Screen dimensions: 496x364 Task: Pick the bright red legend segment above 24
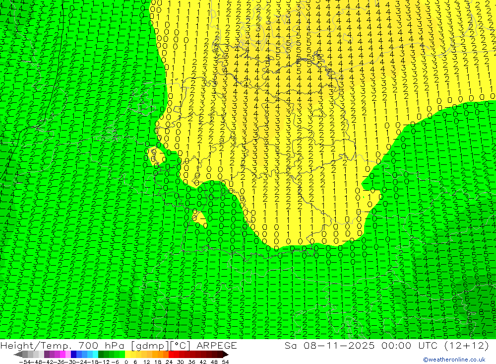click(x=171, y=355)
